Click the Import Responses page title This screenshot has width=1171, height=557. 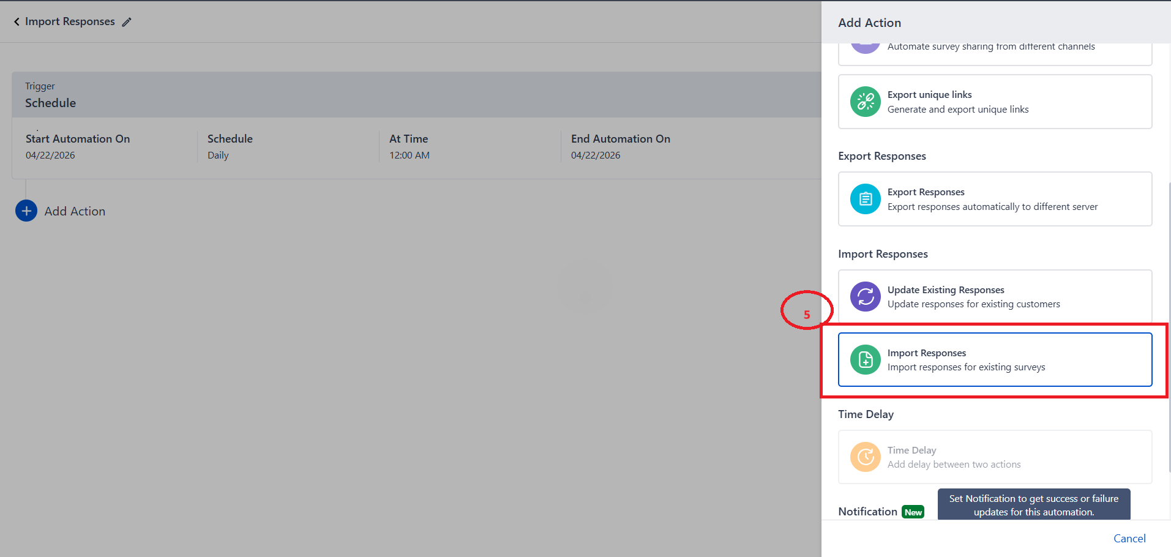(70, 22)
